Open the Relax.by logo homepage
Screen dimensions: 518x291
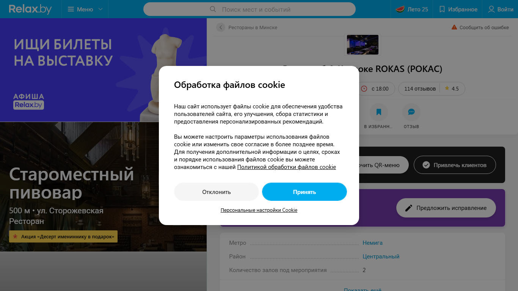[x=30, y=9]
